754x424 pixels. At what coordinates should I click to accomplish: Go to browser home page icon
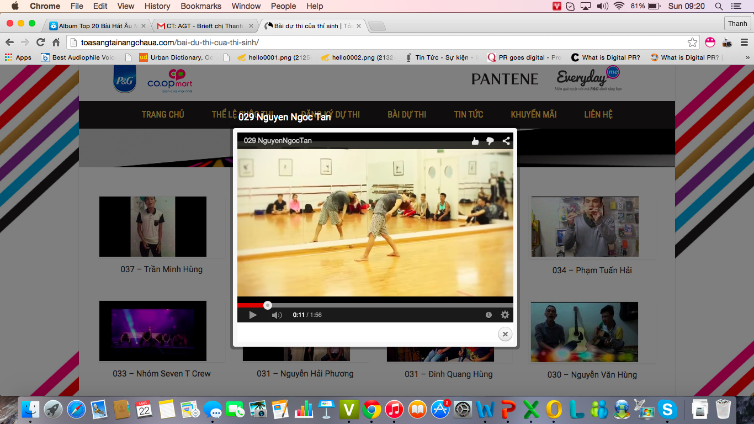pos(56,43)
